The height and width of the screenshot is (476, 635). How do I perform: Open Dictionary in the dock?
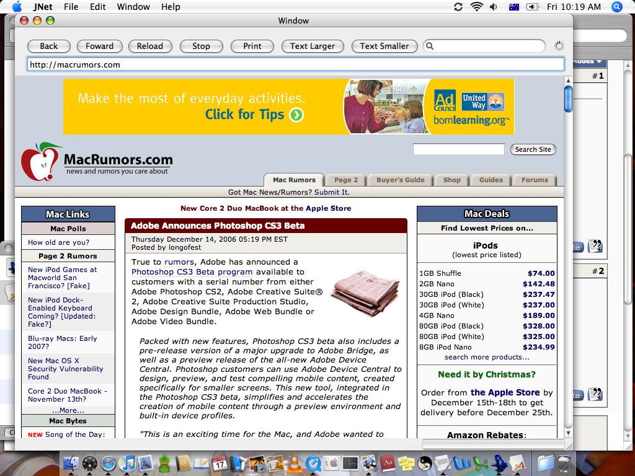coord(388,464)
